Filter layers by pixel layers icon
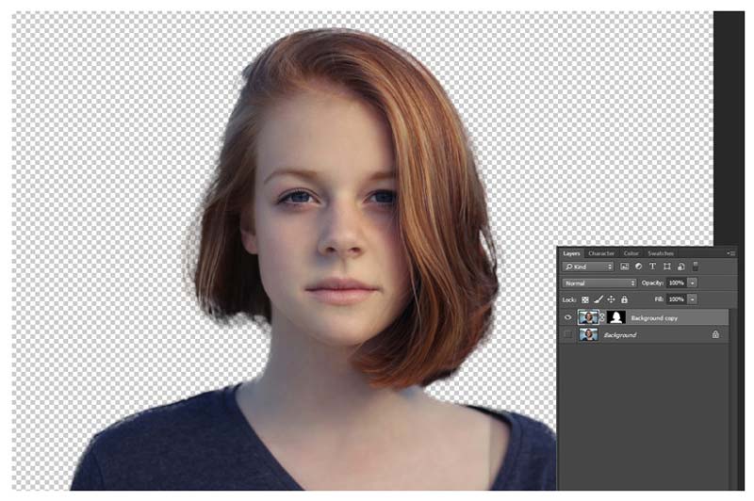The width and height of the screenshot is (754, 501). pyautogui.click(x=624, y=267)
